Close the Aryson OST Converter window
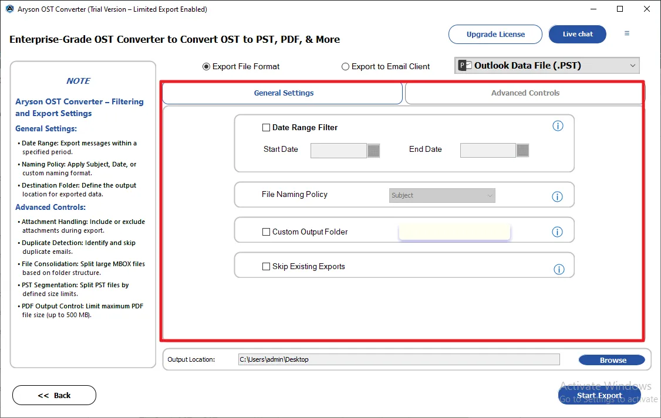This screenshot has height=418, width=661. tap(647, 9)
